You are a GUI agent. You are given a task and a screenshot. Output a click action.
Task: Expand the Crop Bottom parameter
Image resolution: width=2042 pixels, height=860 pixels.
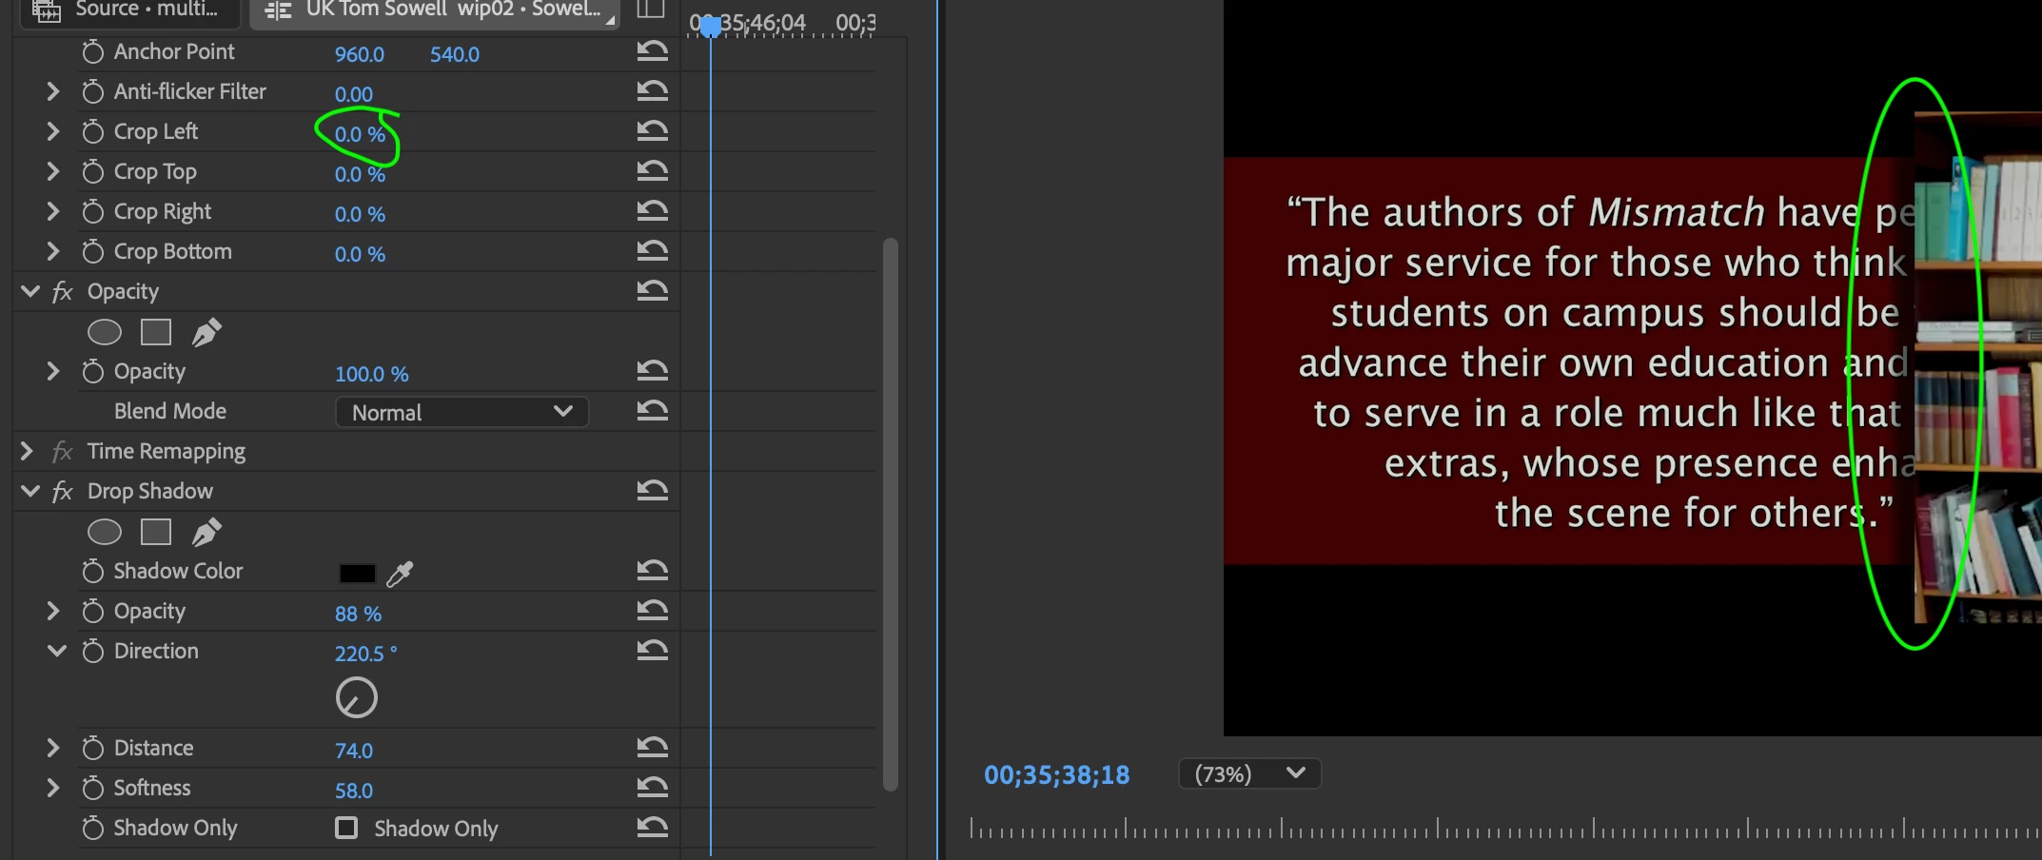(x=53, y=251)
